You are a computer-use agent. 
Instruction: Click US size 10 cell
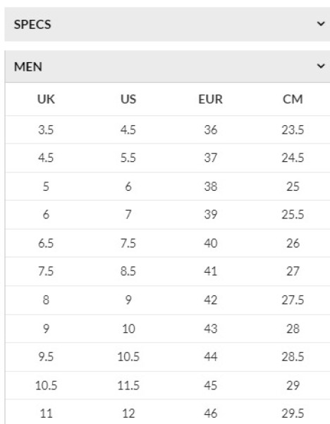click(x=128, y=329)
